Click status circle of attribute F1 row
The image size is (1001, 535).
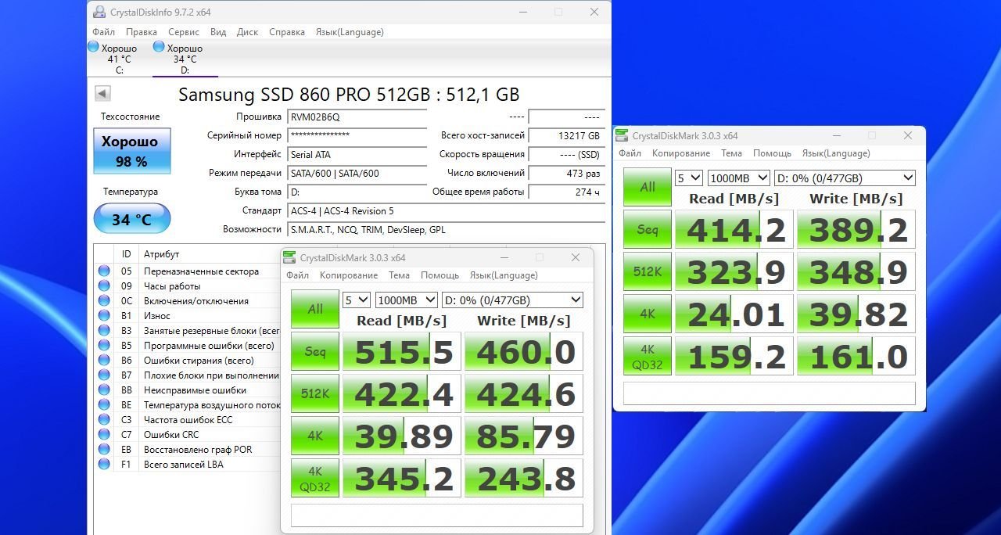104,465
